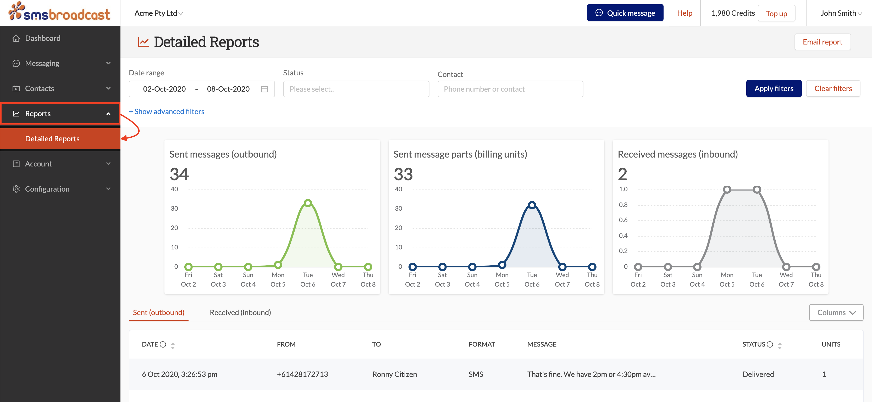Open the Status Please select dropdown
Image resolution: width=872 pixels, height=402 pixels.
(x=356, y=89)
